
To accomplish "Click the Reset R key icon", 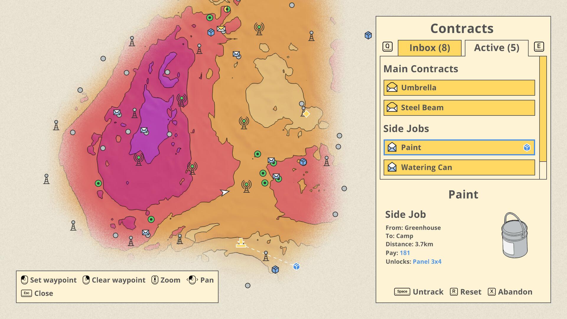I will [x=454, y=292].
